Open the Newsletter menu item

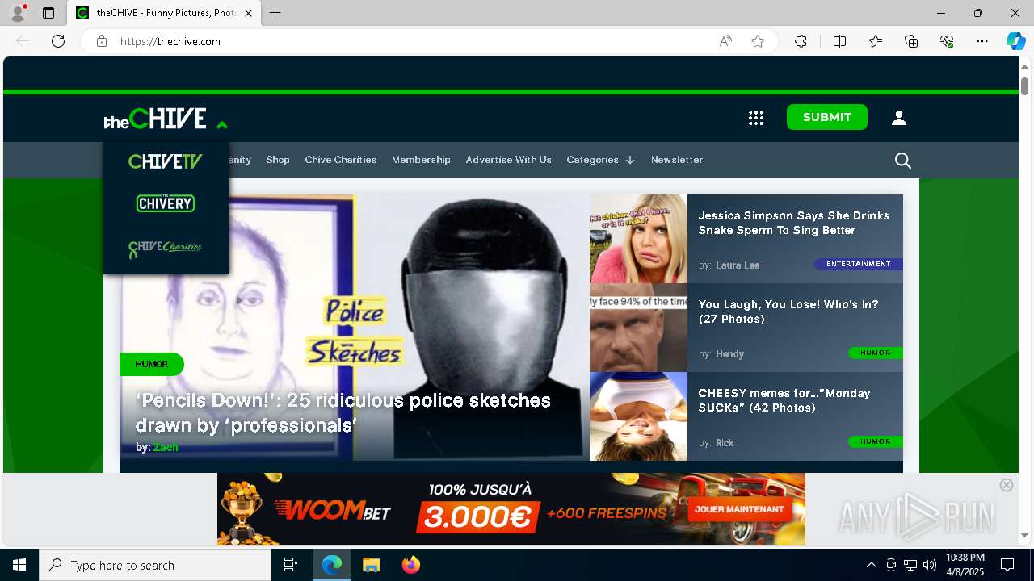pos(677,160)
